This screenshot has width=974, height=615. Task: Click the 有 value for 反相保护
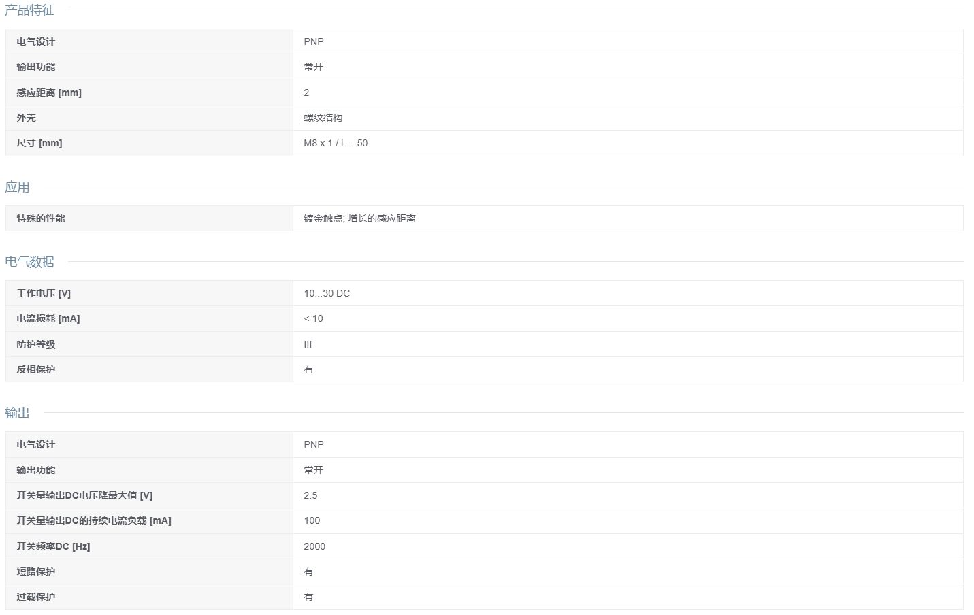click(x=308, y=369)
